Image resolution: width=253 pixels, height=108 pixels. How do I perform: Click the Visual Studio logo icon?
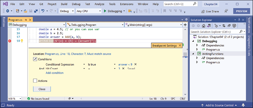[5, 4]
